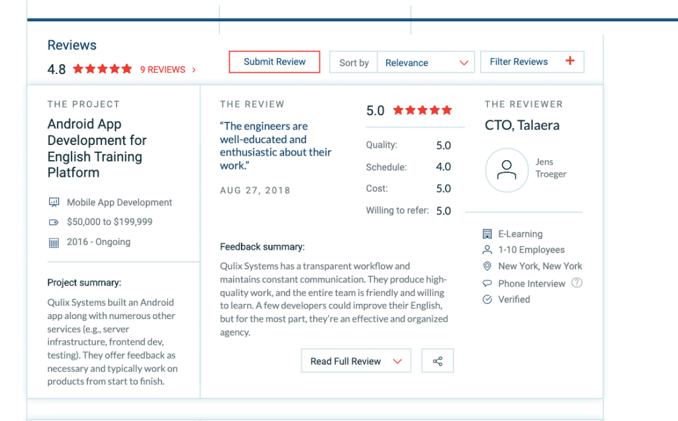Image resolution: width=678 pixels, height=421 pixels.
Task: Click the Phone Interview help question icon
Action: (577, 283)
